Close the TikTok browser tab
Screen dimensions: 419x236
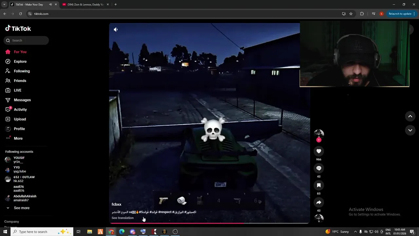pyautogui.click(x=56, y=5)
